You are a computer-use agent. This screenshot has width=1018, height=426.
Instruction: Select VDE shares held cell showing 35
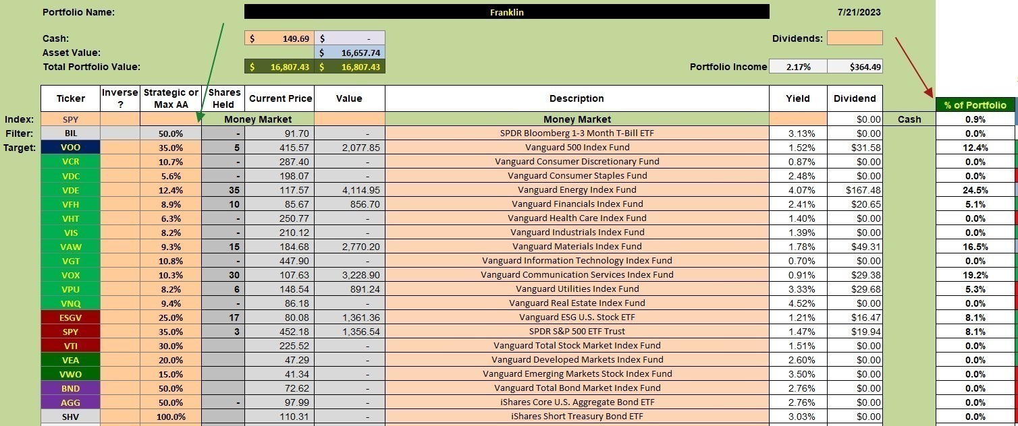[223, 190]
